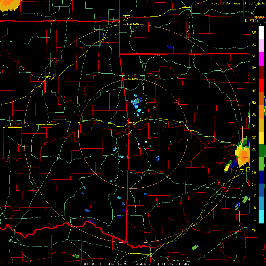Click the '22' legend value

pos(254,161)
